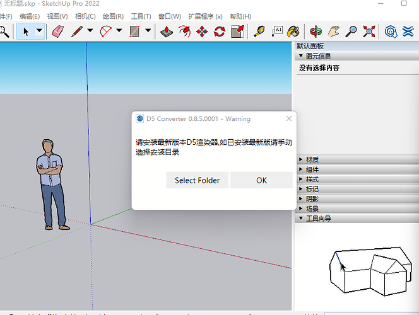This screenshot has height=315, width=419.
Task: Choose the Eraser tool
Action: click(57, 31)
